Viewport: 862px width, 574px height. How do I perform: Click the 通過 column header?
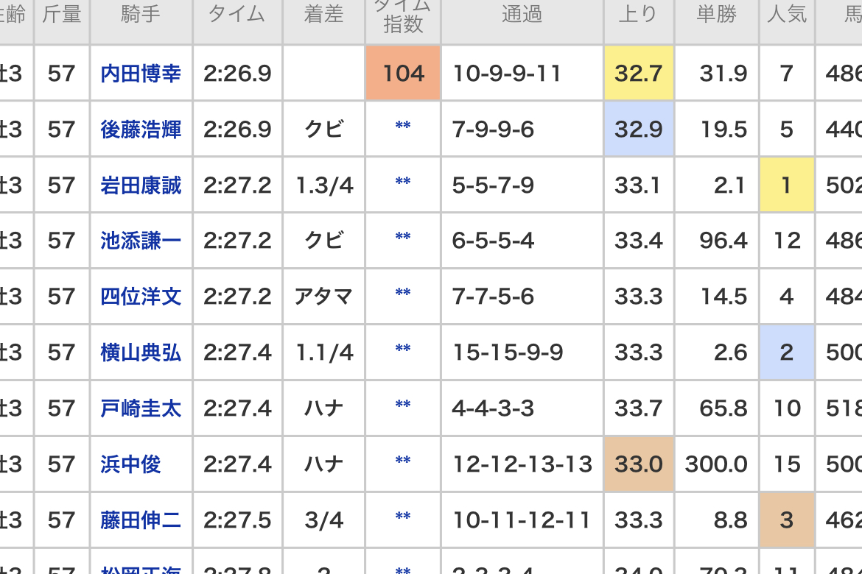click(522, 14)
